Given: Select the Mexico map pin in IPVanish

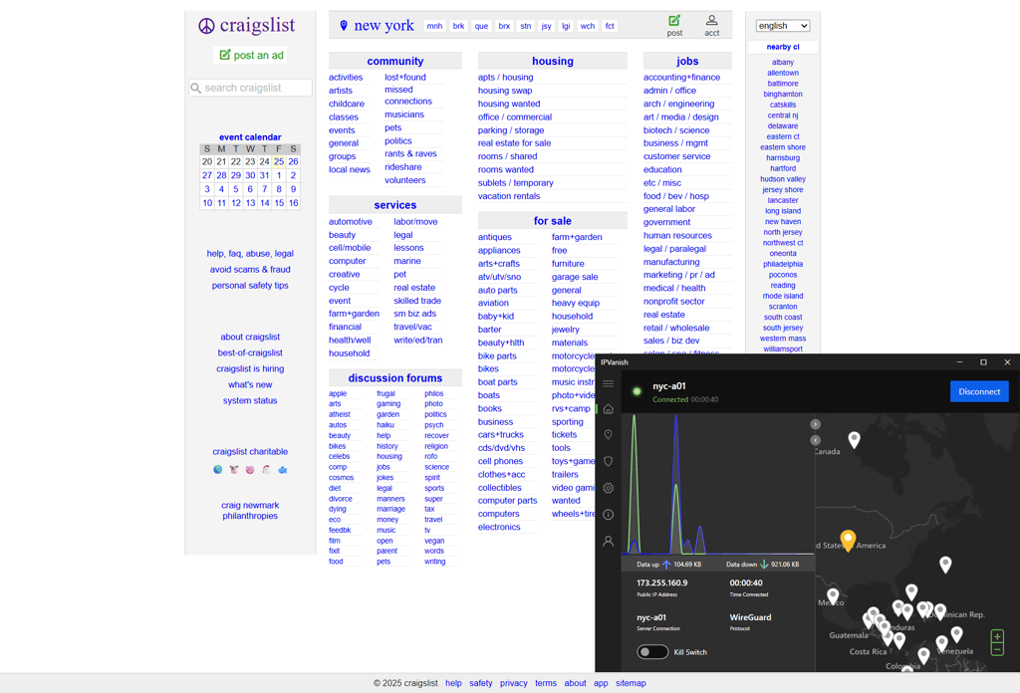Looking at the screenshot, I should coord(833,595).
